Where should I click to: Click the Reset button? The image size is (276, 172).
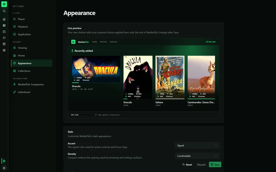[x=187, y=165]
